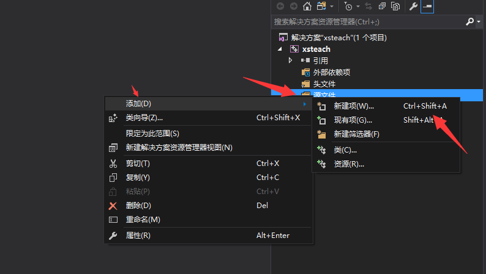Click the pending changes filter clock icon

[x=348, y=6]
